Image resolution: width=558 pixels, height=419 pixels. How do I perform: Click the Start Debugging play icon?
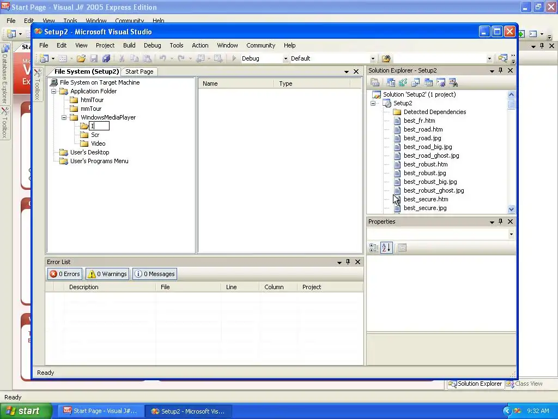[x=234, y=58]
